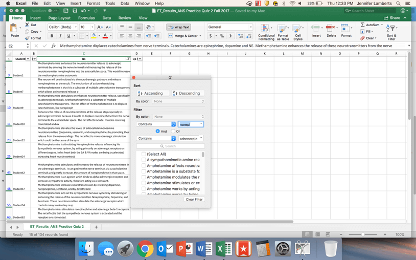Open Sort By color dropdown

pyautogui.click(x=178, y=101)
